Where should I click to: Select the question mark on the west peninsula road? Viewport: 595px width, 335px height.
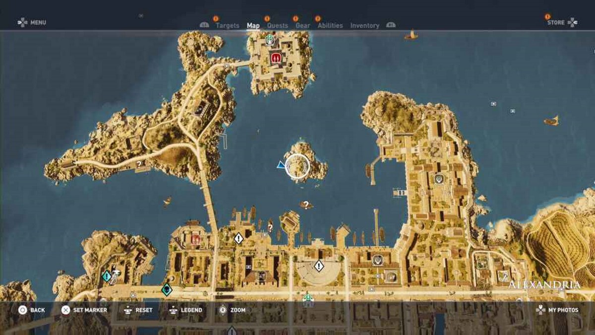coord(139,163)
